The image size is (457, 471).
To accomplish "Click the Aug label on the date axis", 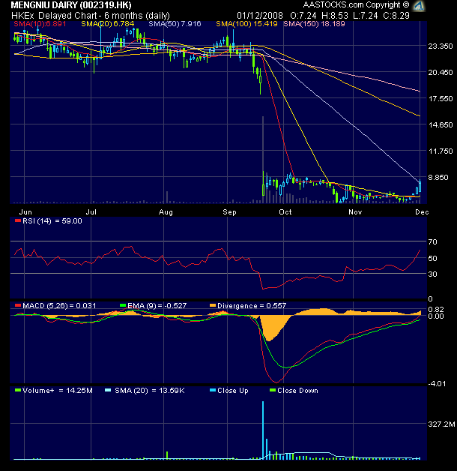I will 166,212.
